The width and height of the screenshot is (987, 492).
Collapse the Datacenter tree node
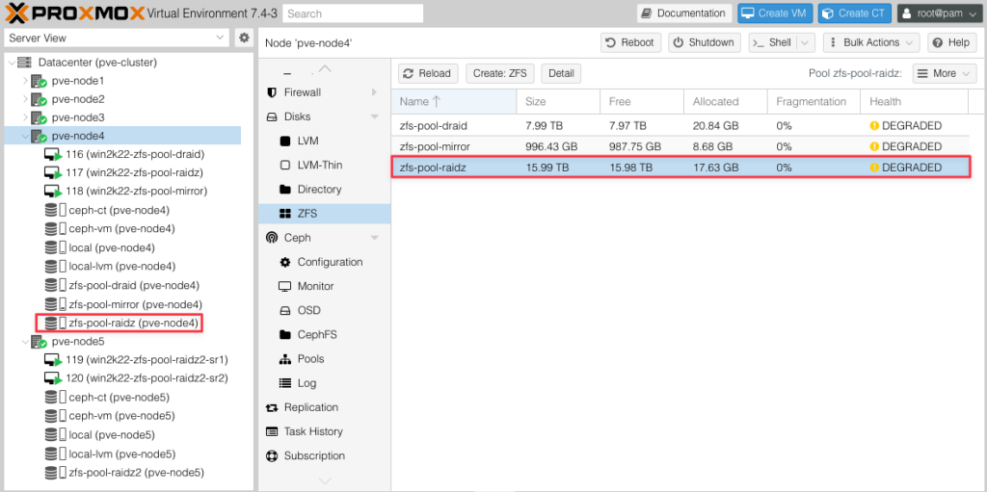(x=12, y=63)
